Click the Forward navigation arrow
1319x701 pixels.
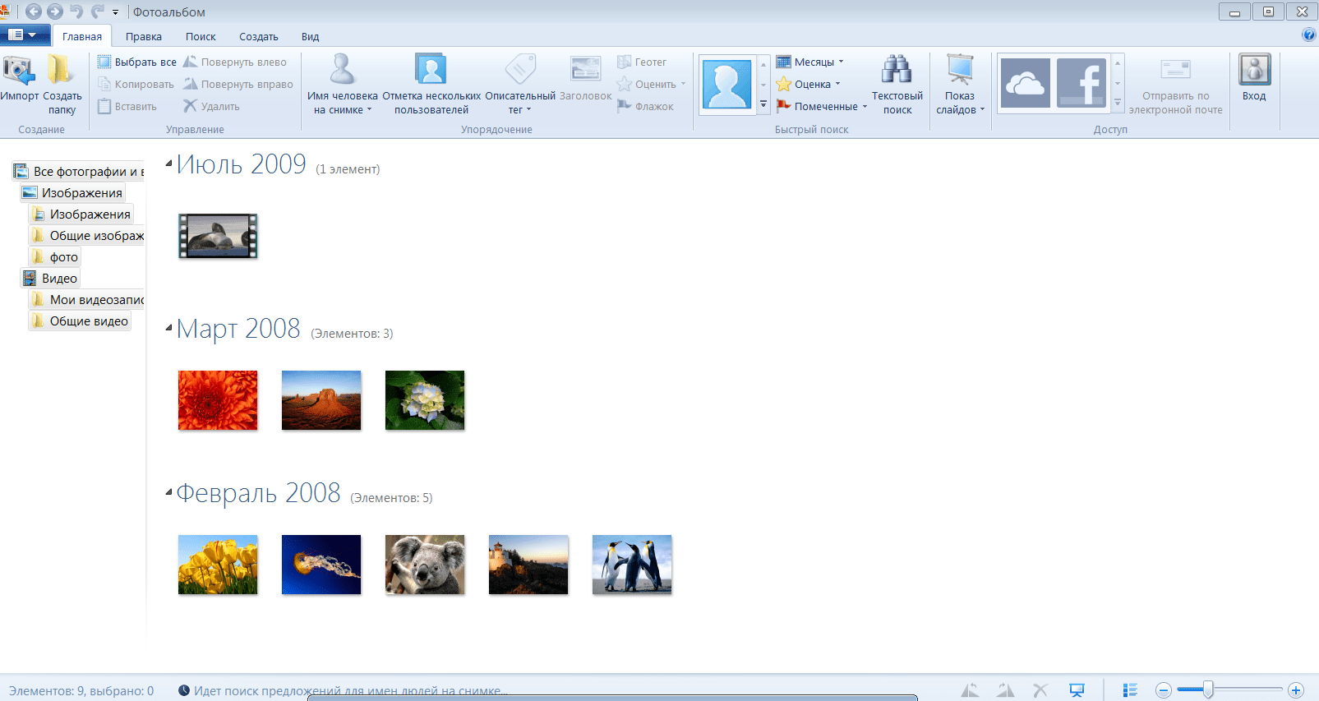(x=55, y=12)
